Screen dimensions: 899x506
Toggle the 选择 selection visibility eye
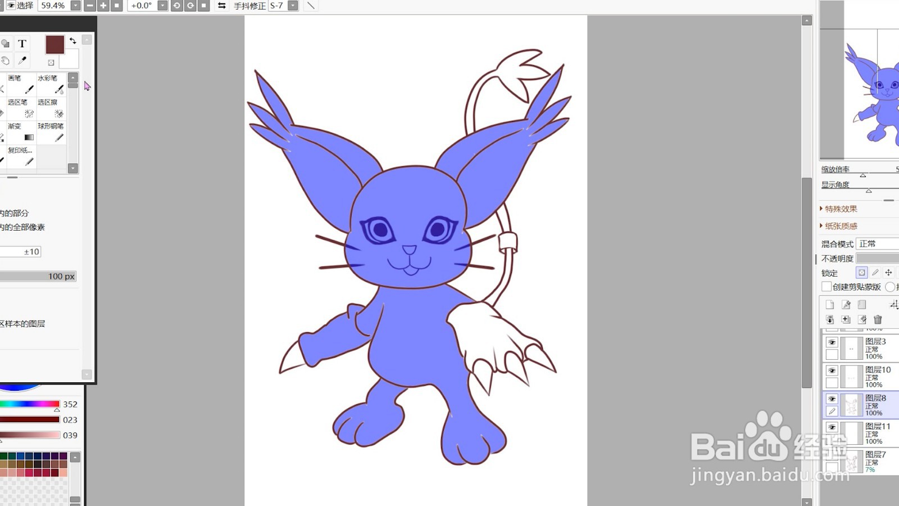[x=11, y=6]
